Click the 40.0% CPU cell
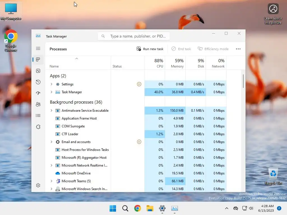The height and width of the screenshot is (215, 287). point(155,92)
